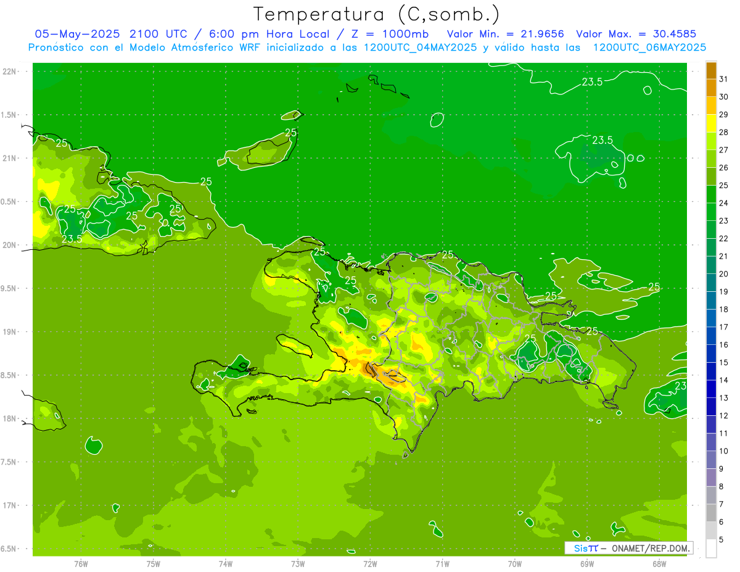
Task: Click the longitude label "70W"
Action: click(x=515, y=563)
